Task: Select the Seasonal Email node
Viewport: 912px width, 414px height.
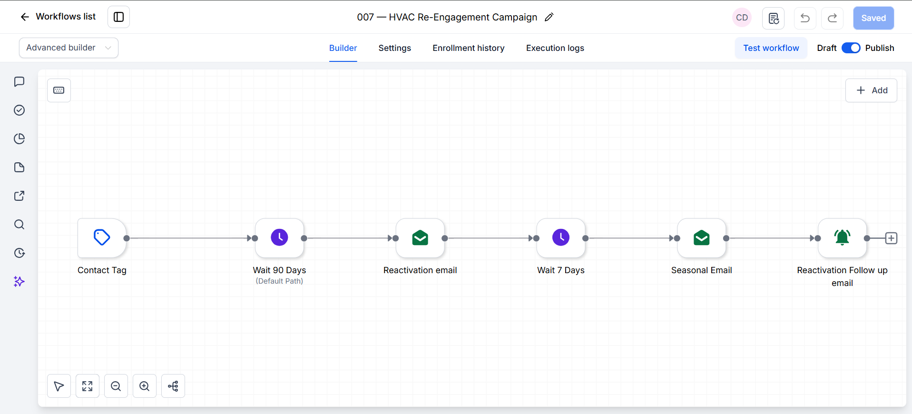Action: click(702, 237)
